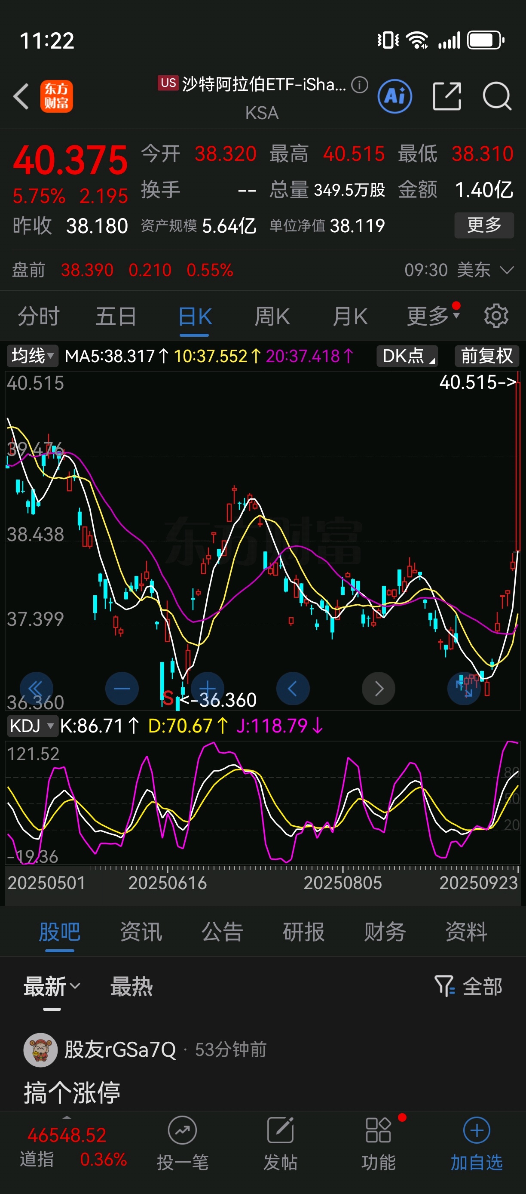
Task: Open the 研报 tab
Action: click(x=304, y=932)
